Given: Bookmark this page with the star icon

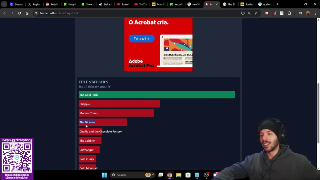Looking at the screenshot, I should coord(256,13).
